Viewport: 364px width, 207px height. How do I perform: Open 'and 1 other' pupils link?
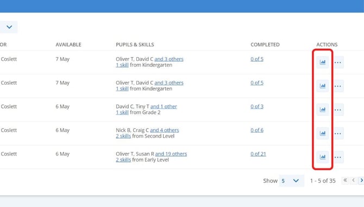coord(164,107)
